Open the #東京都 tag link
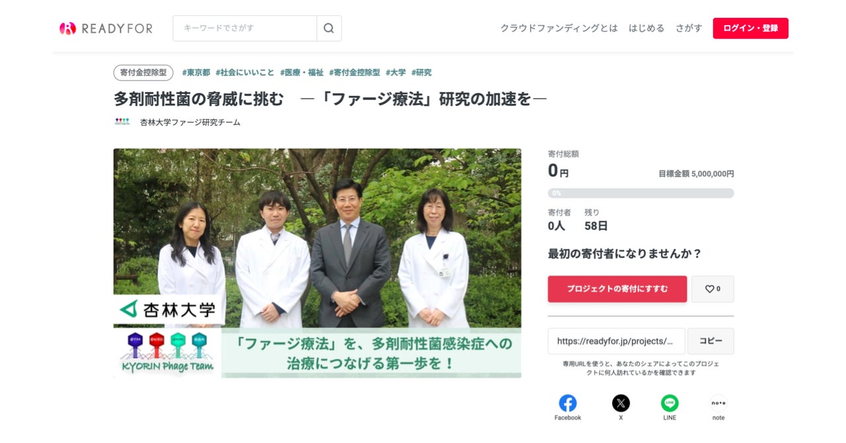Viewport: 846px width, 443px height. (x=196, y=73)
